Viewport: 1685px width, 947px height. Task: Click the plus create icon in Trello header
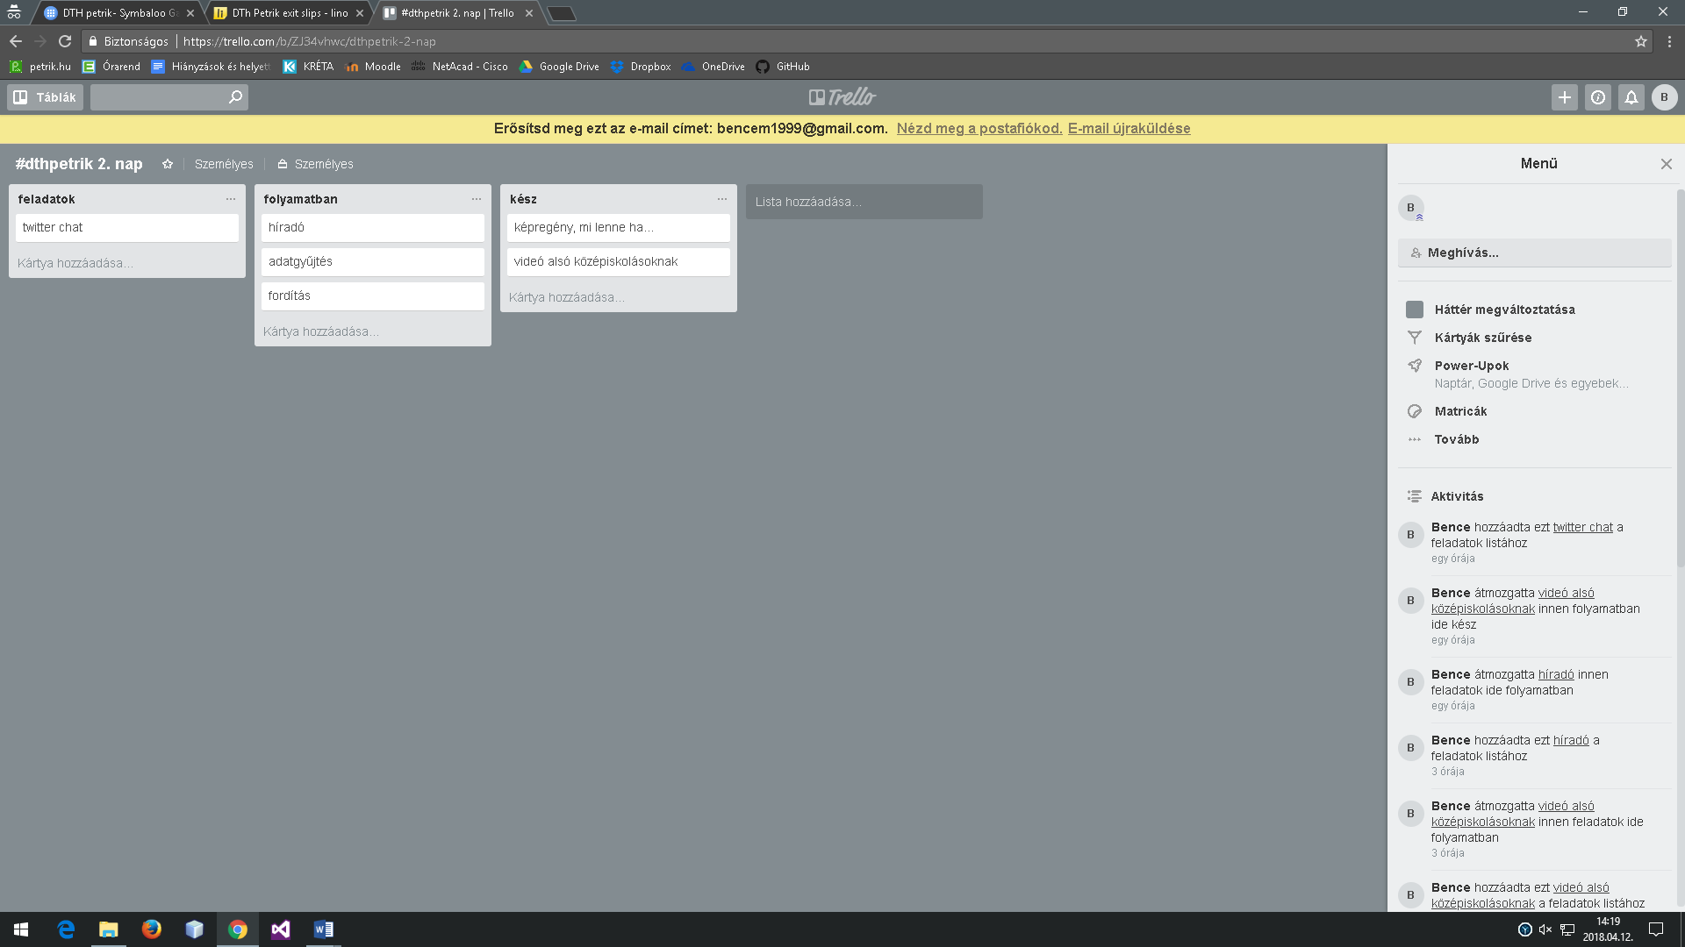point(1564,97)
